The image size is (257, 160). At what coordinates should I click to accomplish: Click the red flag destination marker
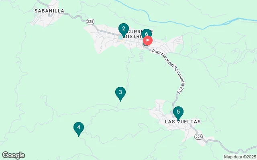click(x=148, y=40)
